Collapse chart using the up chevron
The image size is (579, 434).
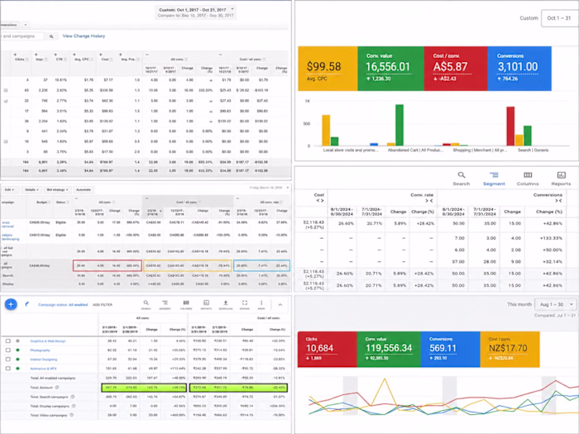tap(280, 305)
